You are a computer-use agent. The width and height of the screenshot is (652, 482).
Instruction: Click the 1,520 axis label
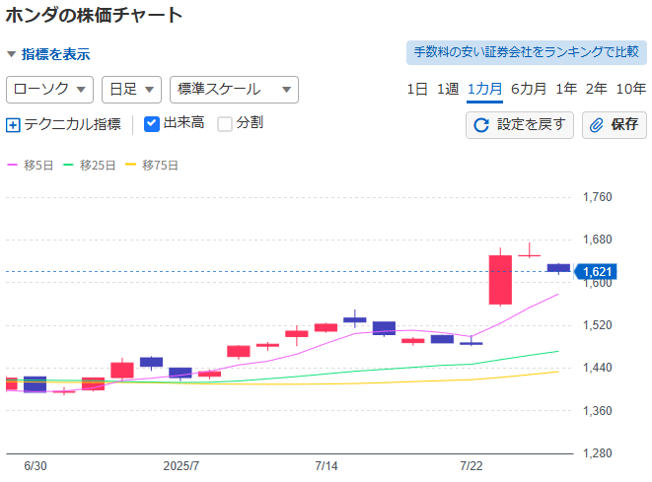click(x=598, y=325)
